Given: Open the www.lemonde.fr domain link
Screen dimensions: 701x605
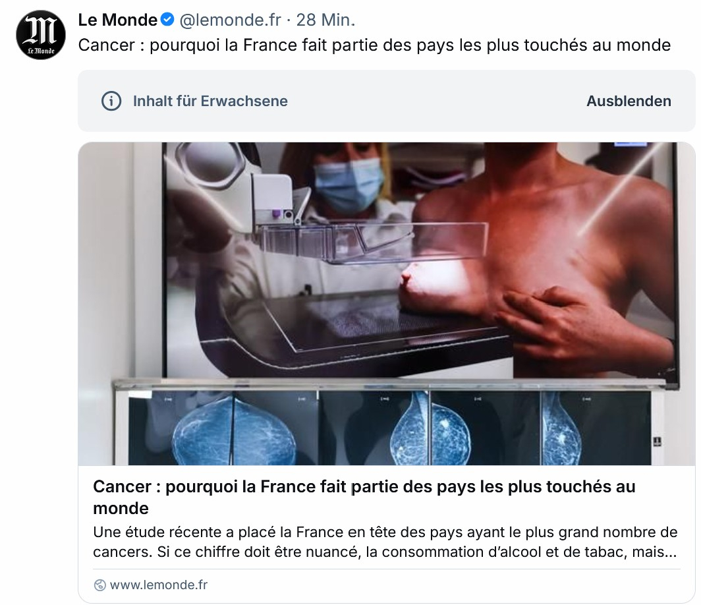Looking at the screenshot, I should (159, 585).
